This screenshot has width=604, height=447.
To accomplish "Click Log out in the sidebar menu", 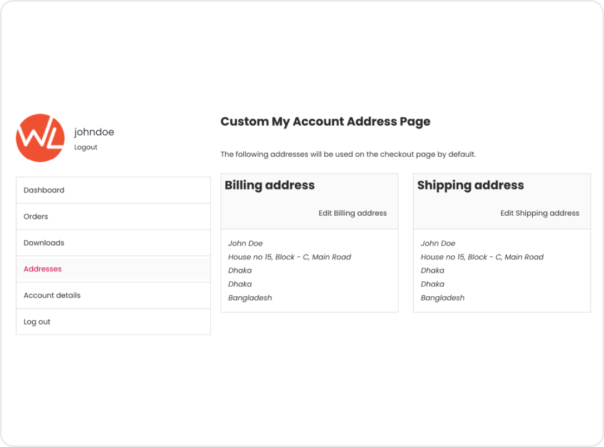I will 37,322.
